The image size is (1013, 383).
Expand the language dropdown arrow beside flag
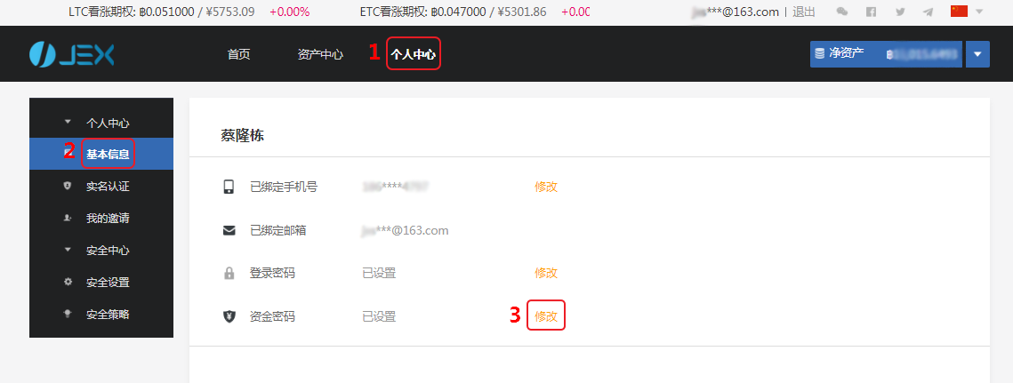point(979,12)
